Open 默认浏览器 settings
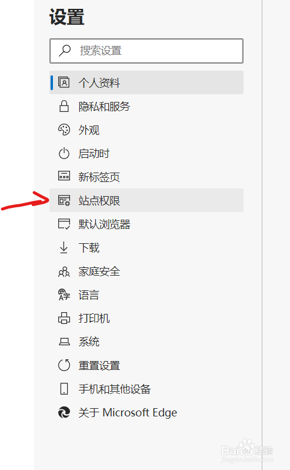The image size is (290, 470). coord(146,224)
